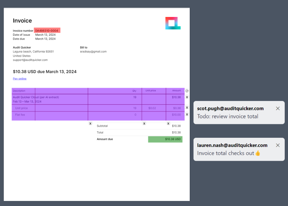
Task: Delete the Unit price table row
Action: (x=187, y=108)
